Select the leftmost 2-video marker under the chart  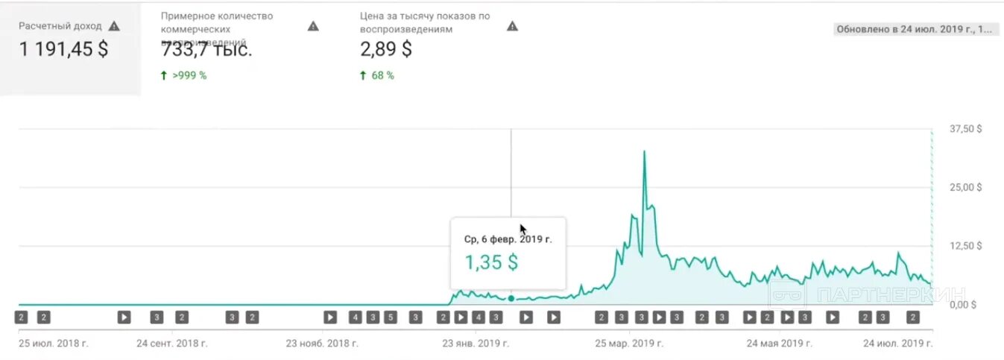[x=21, y=318]
